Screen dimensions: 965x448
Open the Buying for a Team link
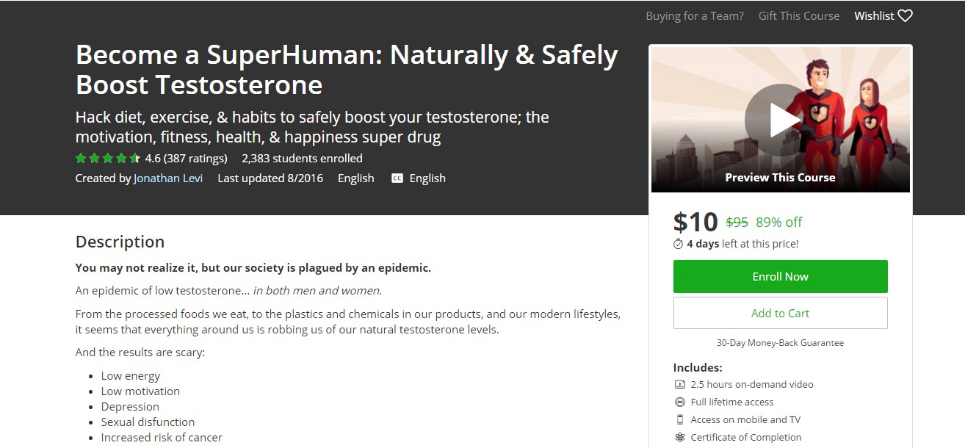(695, 15)
